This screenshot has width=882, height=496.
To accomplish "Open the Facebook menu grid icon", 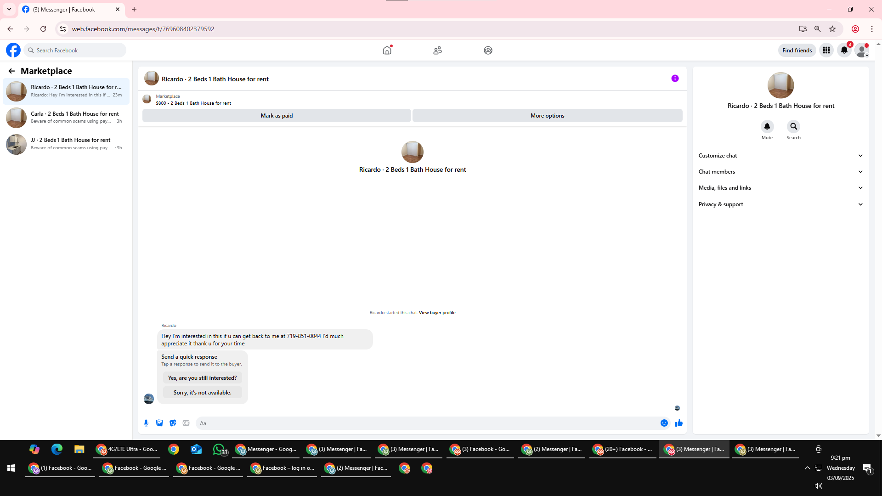I will pyautogui.click(x=826, y=50).
